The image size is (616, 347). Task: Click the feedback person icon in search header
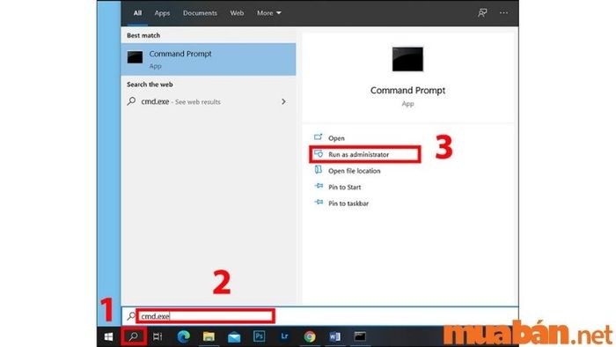coord(482,13)
